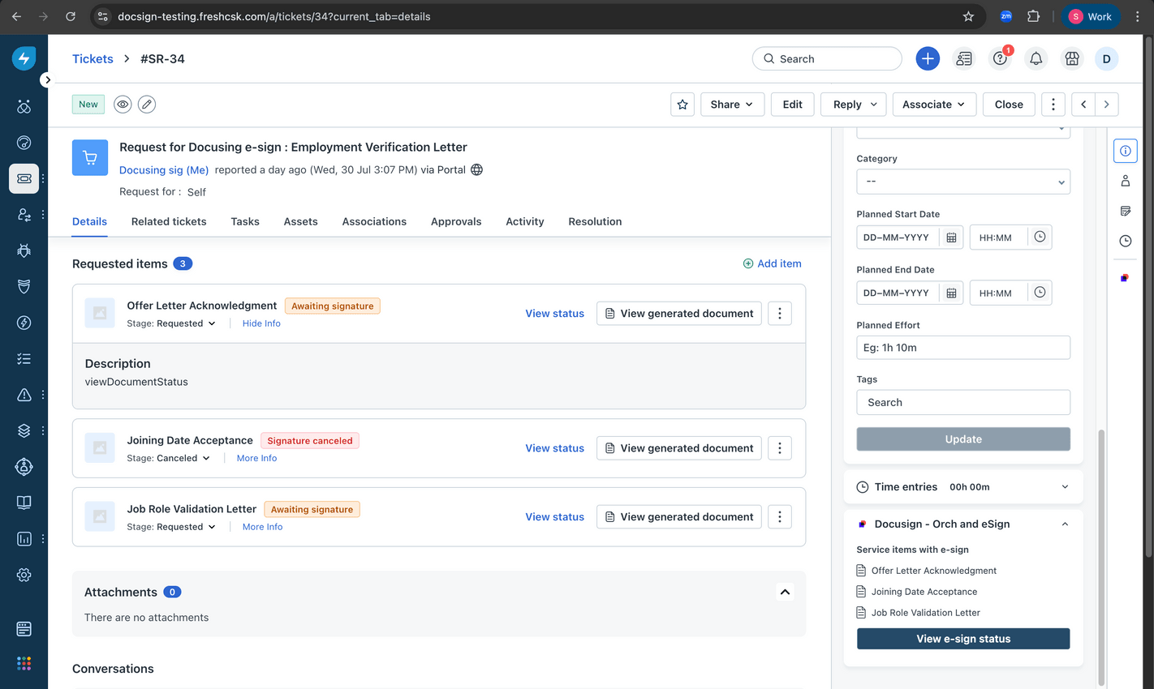Click the pencil edit icon beside New

[147, 105]
